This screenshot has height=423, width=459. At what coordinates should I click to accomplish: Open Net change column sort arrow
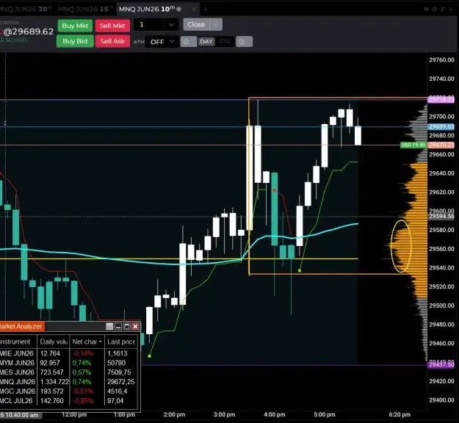(x=101, y=342)
